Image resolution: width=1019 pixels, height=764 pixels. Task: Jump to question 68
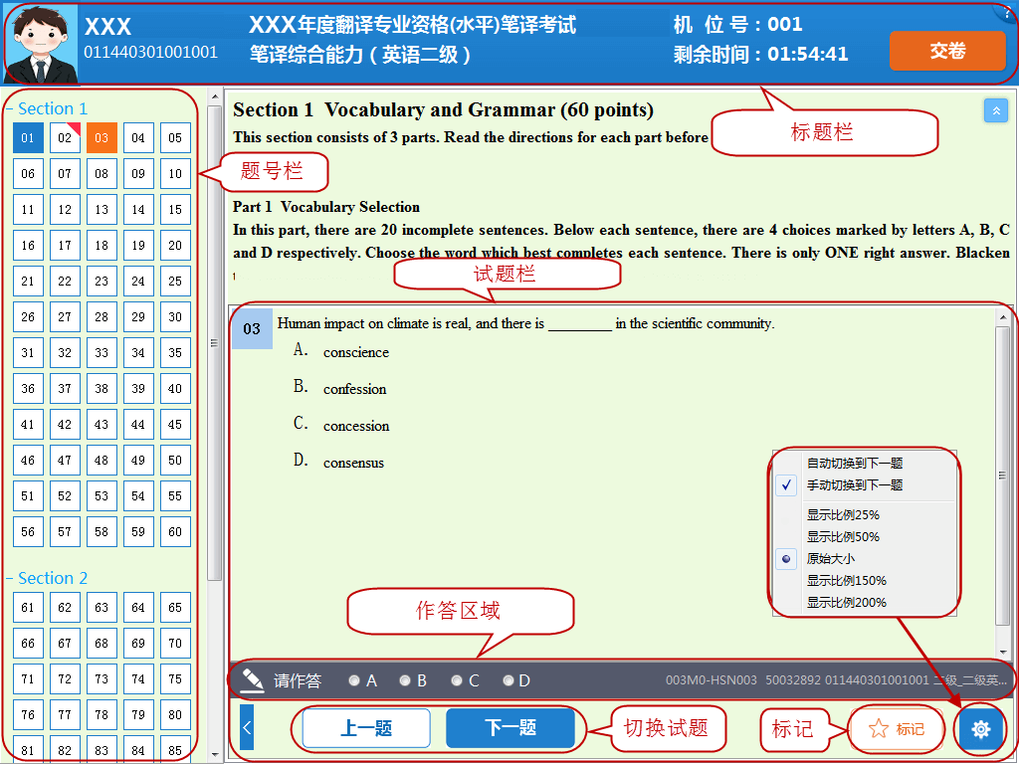tap(102, 644)
